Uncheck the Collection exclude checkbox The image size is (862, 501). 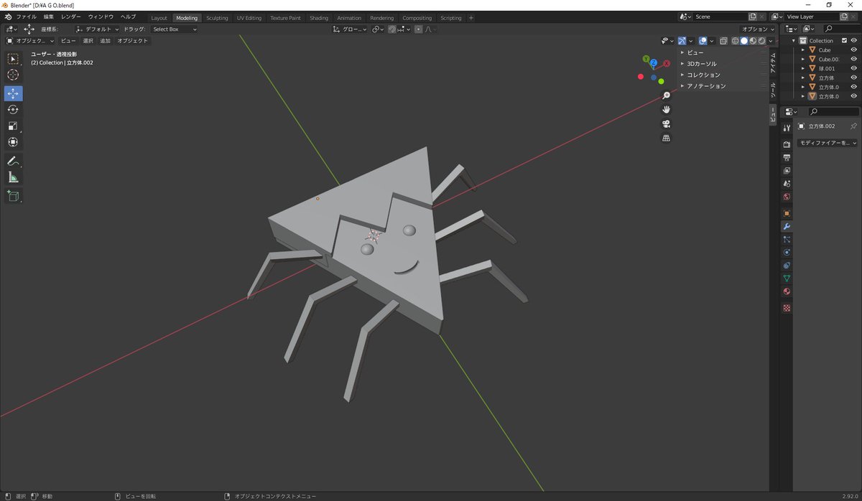[844, 41]
